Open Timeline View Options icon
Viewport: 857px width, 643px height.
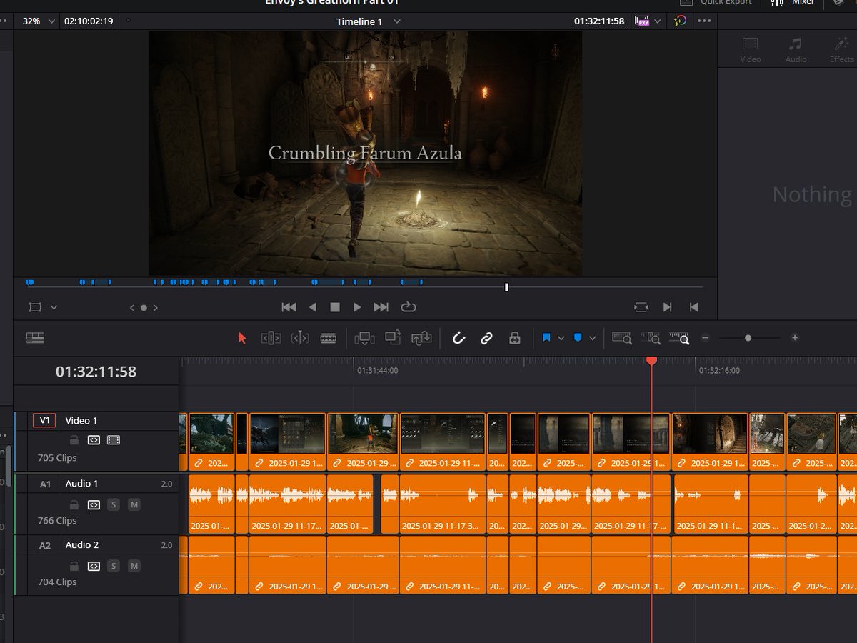tap(35, 338)
